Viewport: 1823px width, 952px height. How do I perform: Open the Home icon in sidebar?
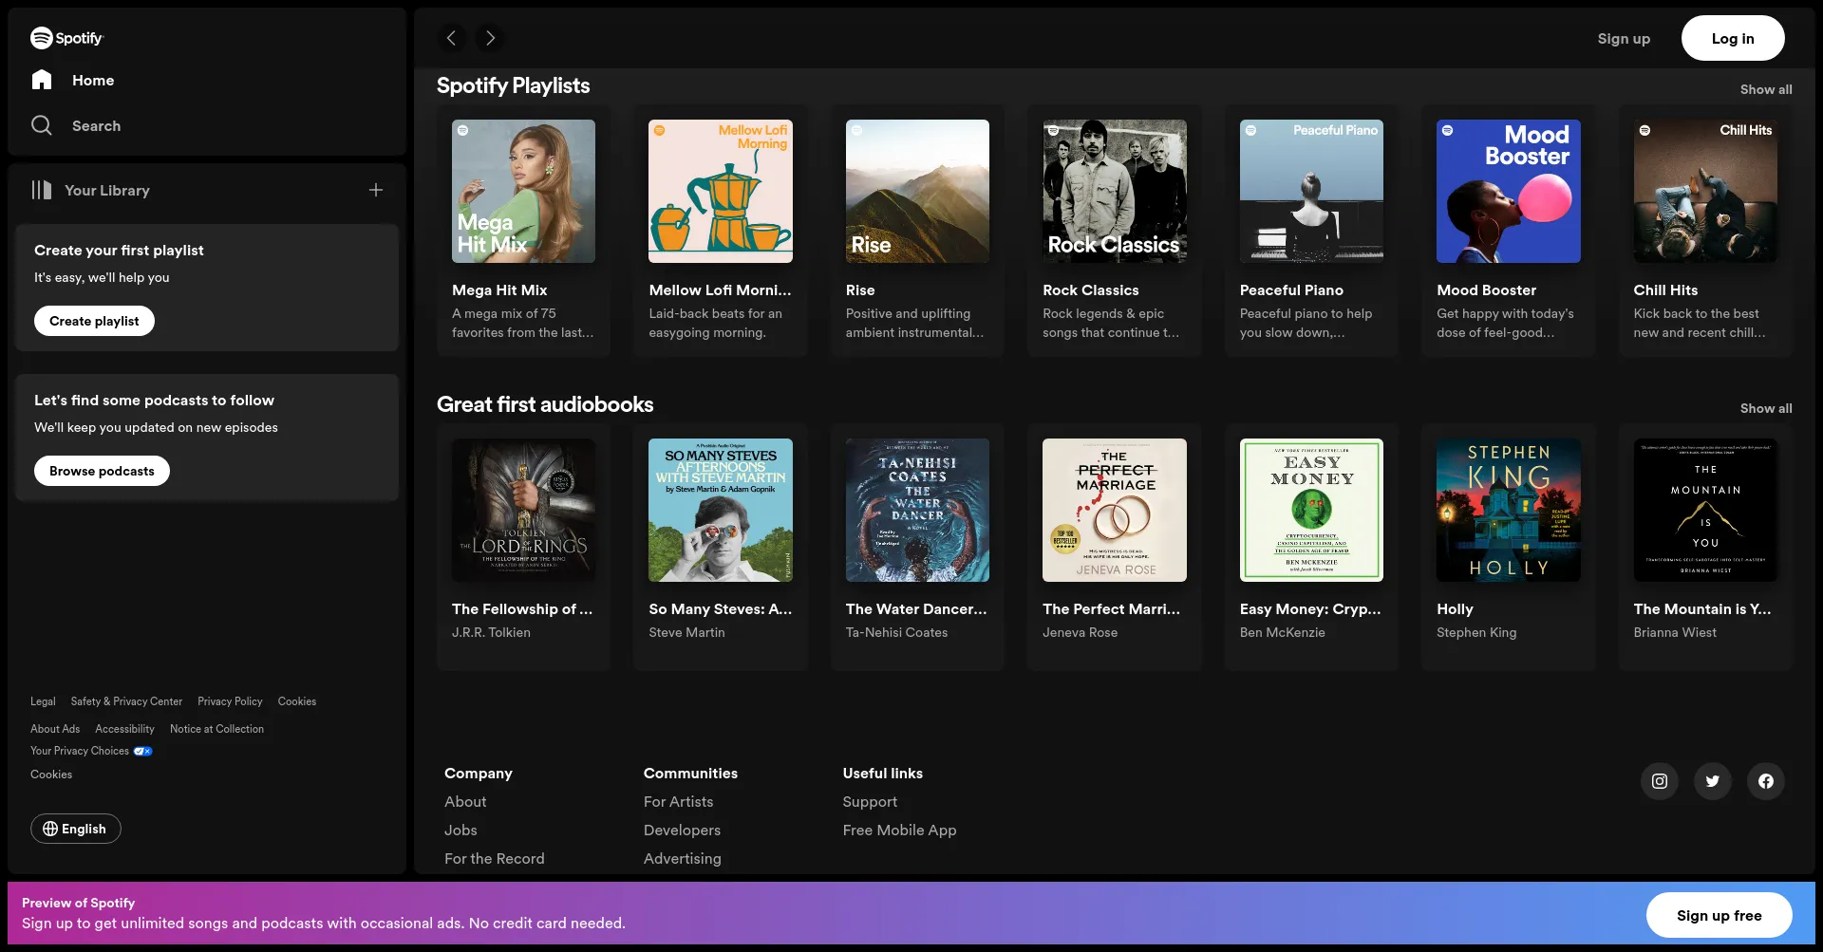pos(42,80)
